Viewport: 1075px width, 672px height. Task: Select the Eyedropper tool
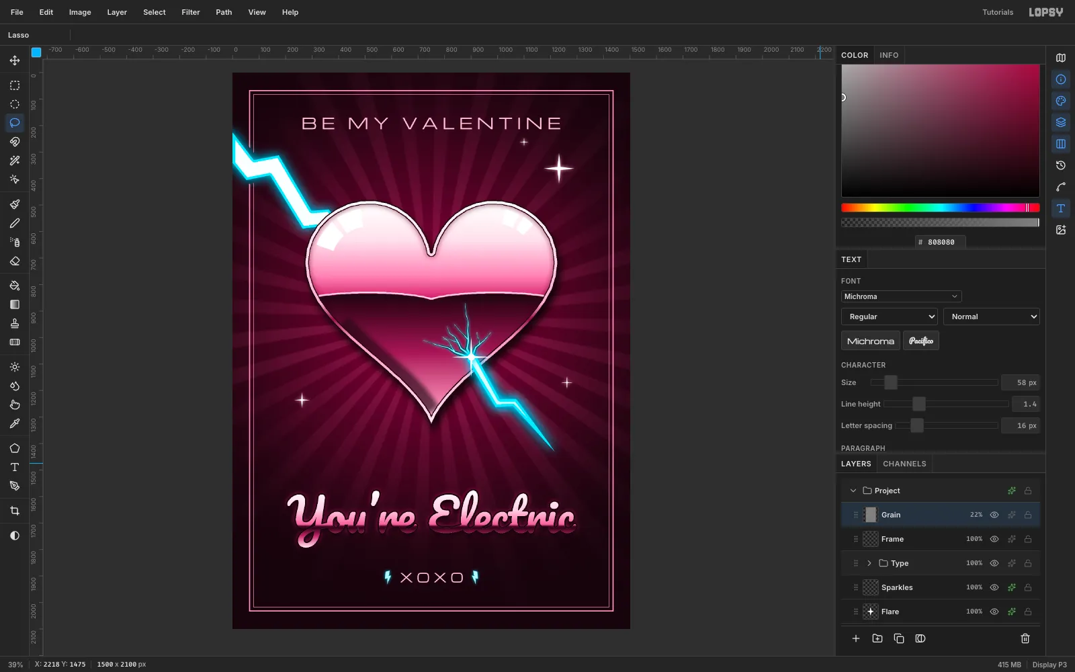15,423
